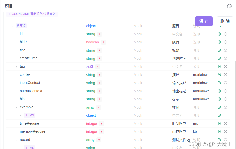
Task: Click the history clock icon at top right
Action: click(x=229, y=6)
